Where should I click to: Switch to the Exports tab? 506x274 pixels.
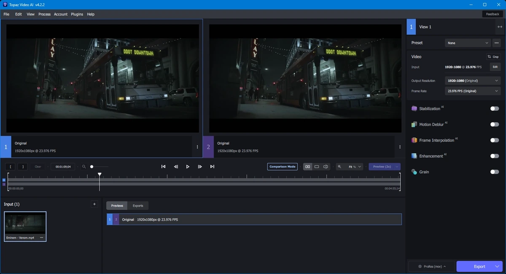click(x=138, y=206)
